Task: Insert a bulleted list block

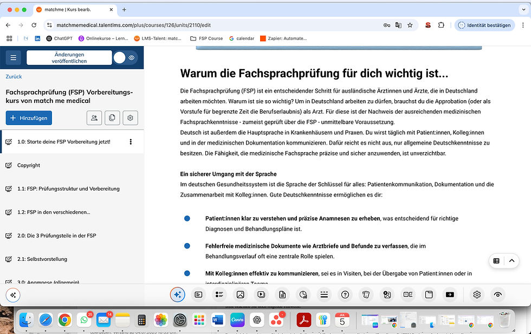Action: (x=219, y=294)
